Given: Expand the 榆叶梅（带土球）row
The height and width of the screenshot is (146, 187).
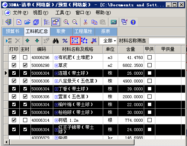Looking at the screenshot, I should pyautogui.click(x=56, y=105).
